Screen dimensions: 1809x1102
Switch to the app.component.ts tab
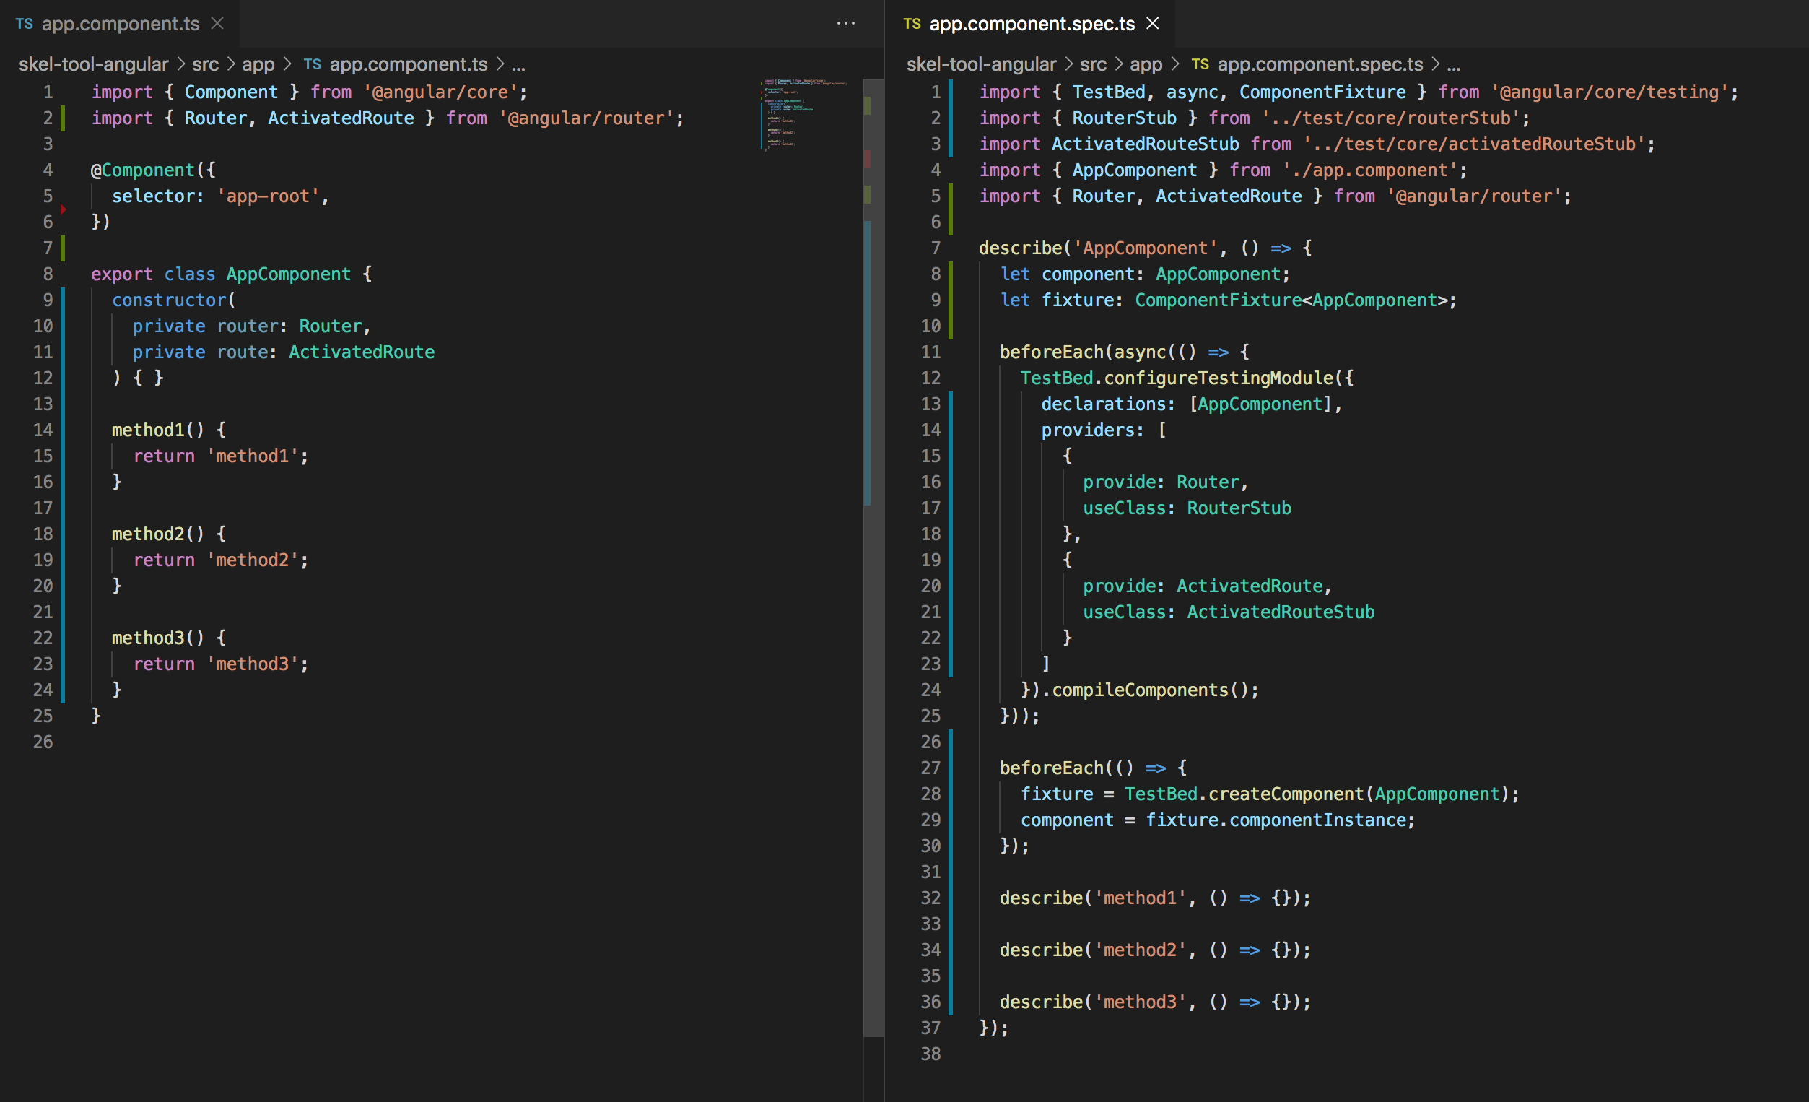tap(121, 24)
